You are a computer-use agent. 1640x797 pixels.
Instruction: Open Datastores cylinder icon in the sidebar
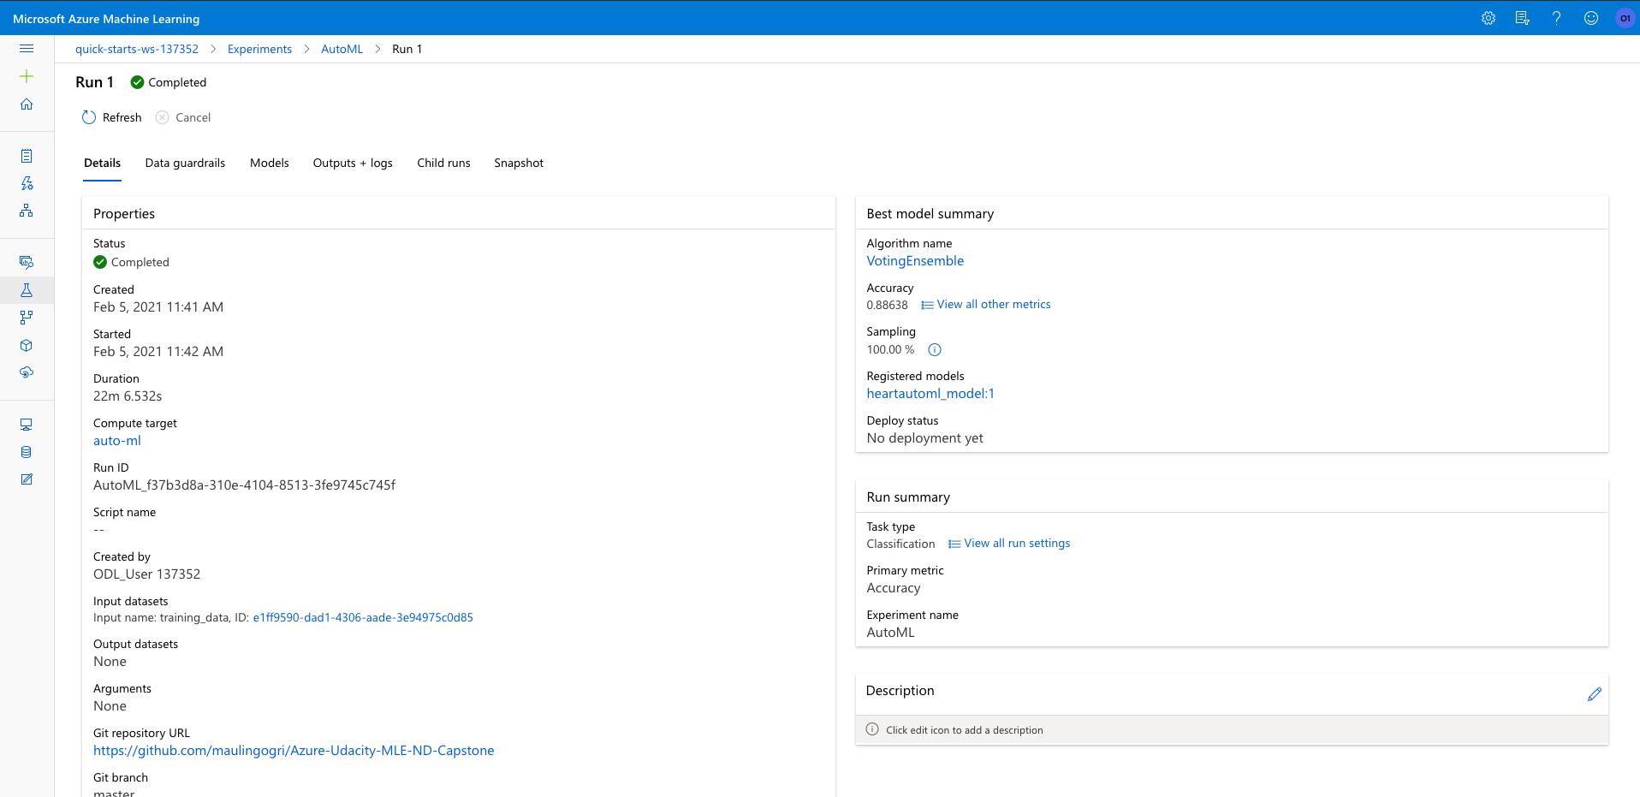point(27,452)
